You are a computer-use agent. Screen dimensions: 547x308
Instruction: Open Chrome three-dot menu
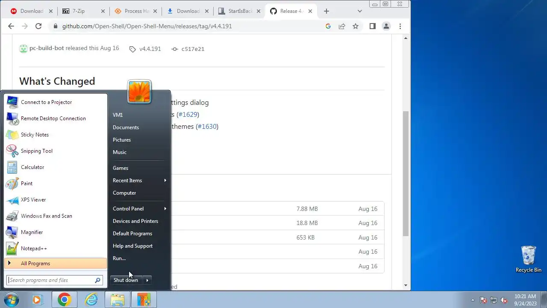(400, 26)
